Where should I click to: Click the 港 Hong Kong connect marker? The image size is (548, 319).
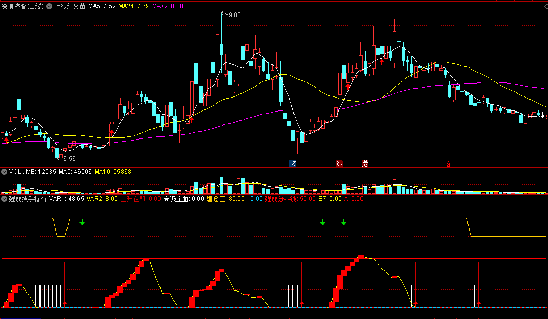365,163
